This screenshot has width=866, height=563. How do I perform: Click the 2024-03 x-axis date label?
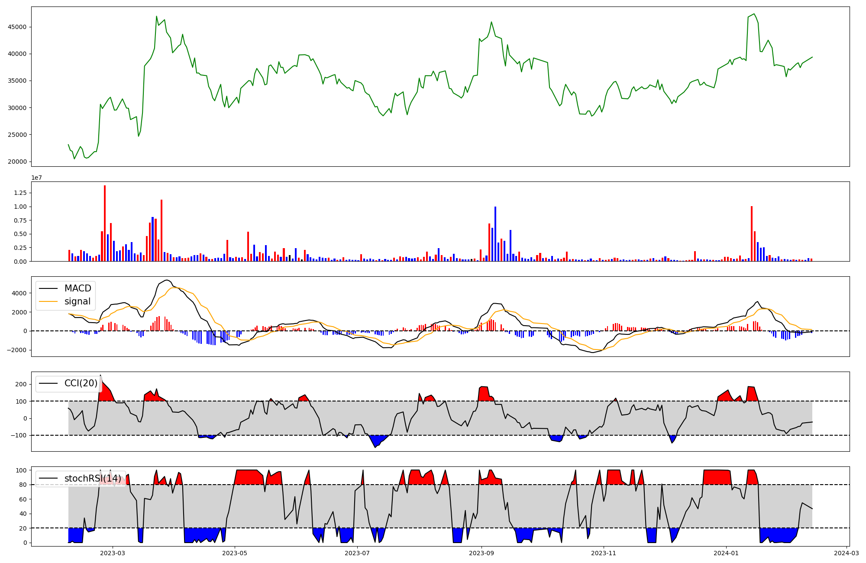(x=846, y=553)
